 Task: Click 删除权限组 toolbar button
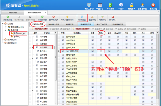click(30, 18)
